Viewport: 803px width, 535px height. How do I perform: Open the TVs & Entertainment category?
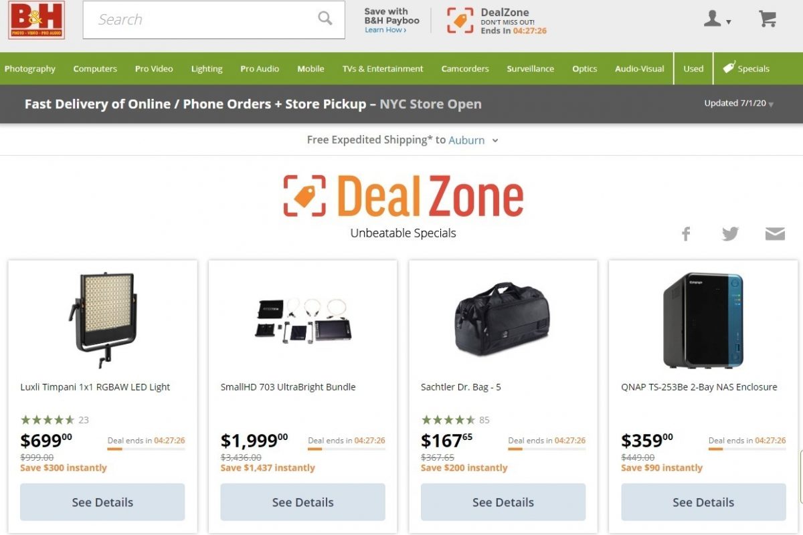(x=382, y=68)
